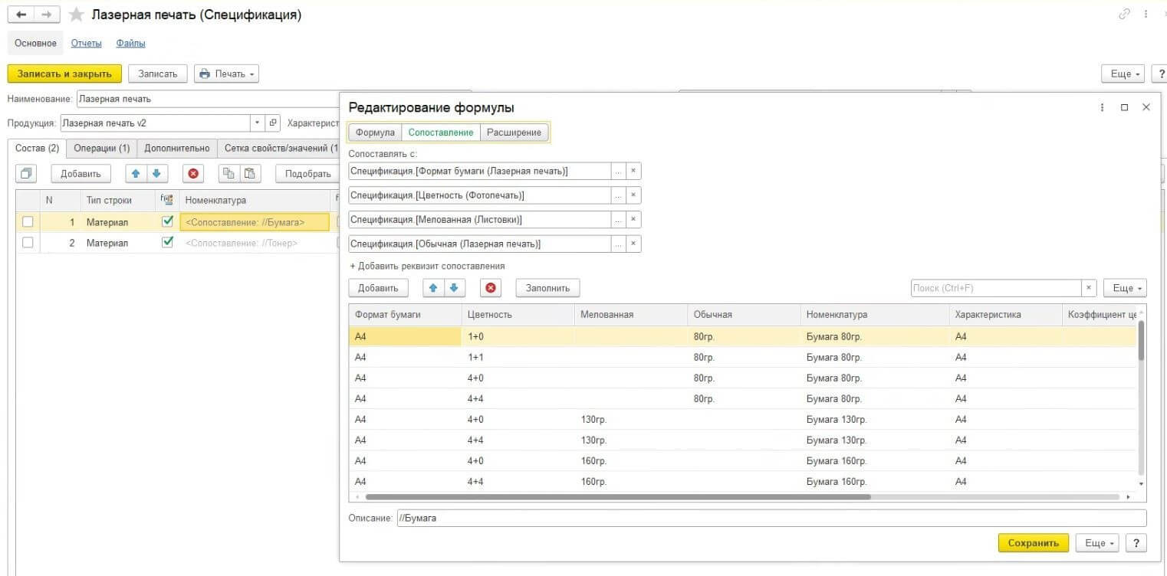Screen dimensions: 1167x576
Task: Click into the Описание field
Action: tap(771, 519)
